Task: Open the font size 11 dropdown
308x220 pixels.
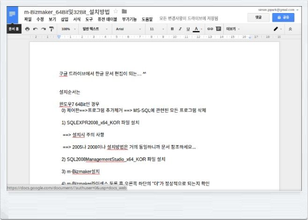Action: coord(156,29)
